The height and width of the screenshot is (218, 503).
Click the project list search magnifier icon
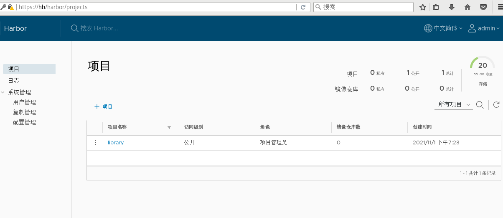tap(480, 104)
